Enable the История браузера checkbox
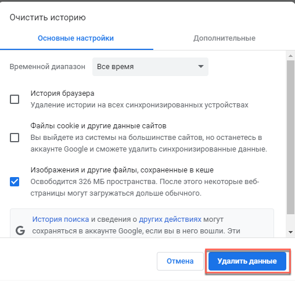This screenshot has width=295, height=281. pyautogui.click(x=15, y=99)
